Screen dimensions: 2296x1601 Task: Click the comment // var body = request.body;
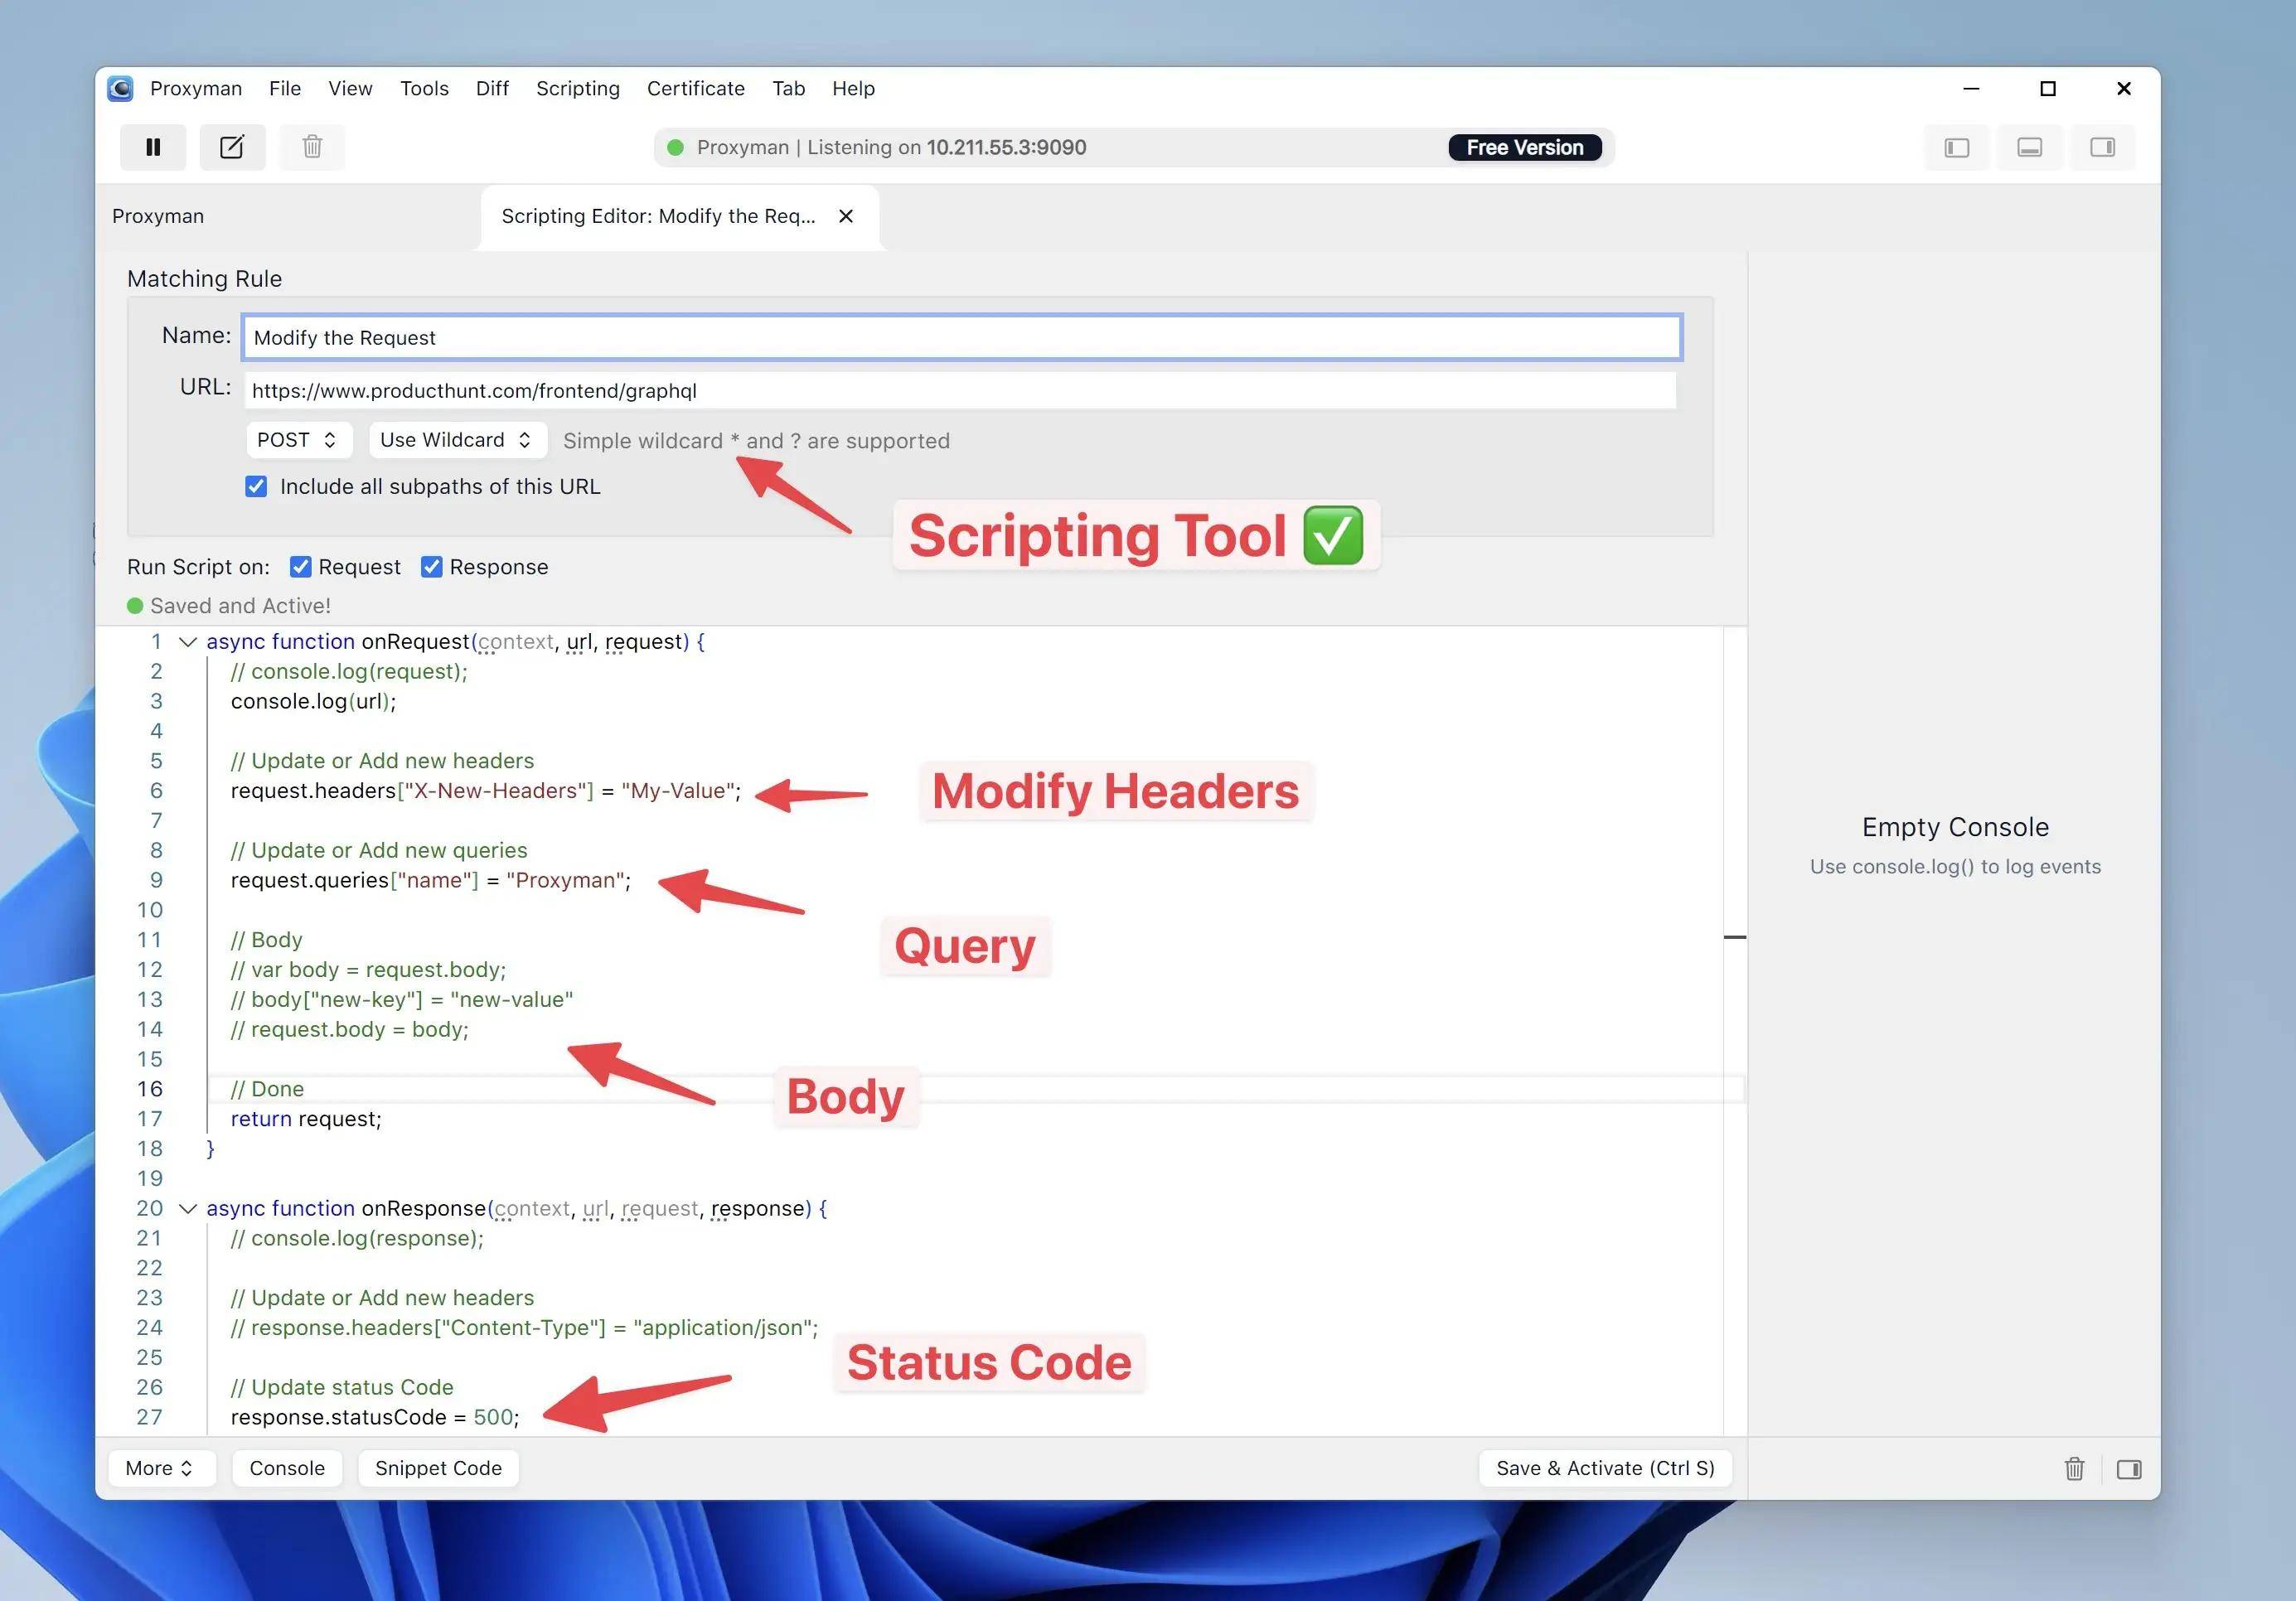point(368,970)
